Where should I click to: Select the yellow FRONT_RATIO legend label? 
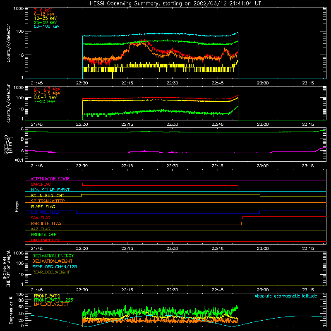click(47, 296)
